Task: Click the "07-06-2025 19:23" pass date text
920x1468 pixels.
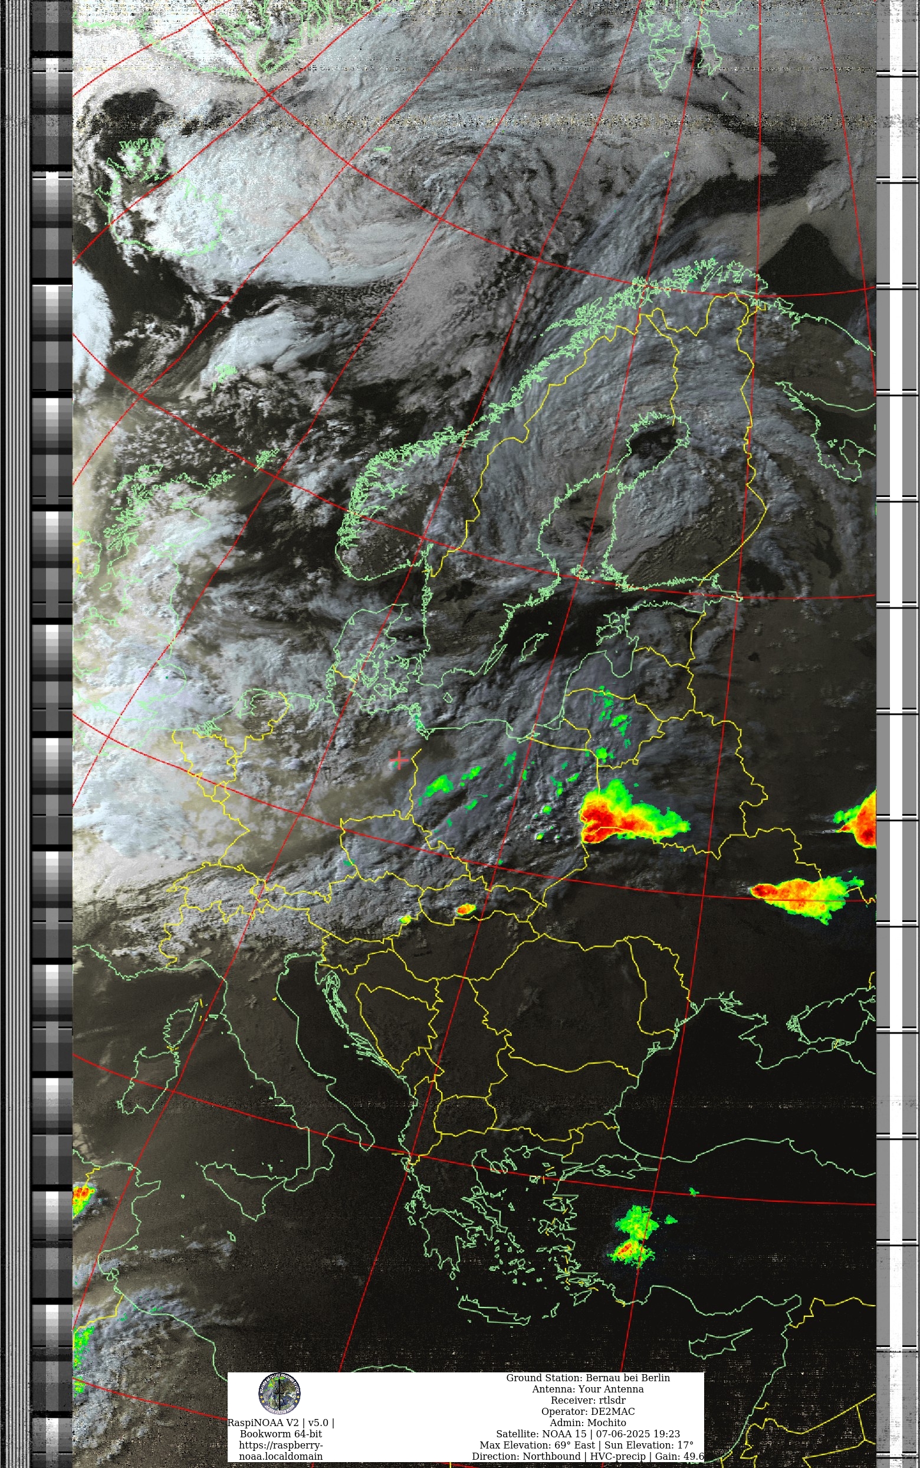Action: tap(638, 1434)
